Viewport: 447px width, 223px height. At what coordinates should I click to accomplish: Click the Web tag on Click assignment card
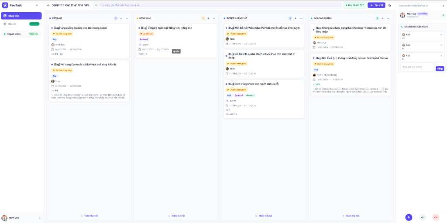pos(229,95)
